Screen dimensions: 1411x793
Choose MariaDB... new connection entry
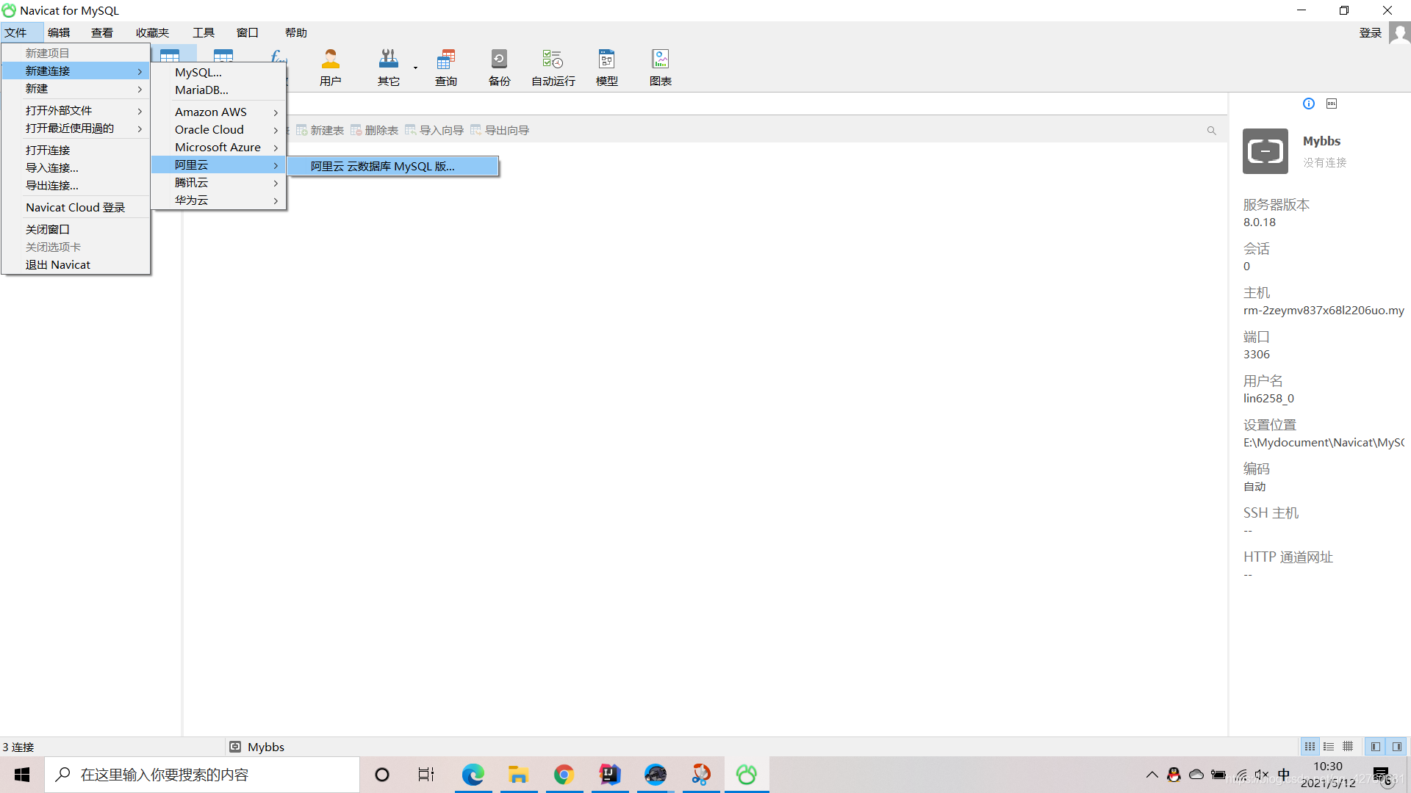click(x=218, y=90)
